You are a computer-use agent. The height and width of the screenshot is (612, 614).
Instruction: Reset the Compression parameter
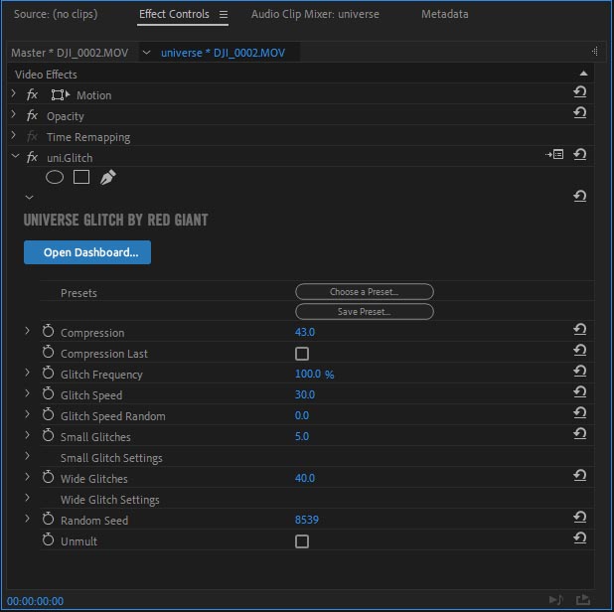[x=579, y=329]
